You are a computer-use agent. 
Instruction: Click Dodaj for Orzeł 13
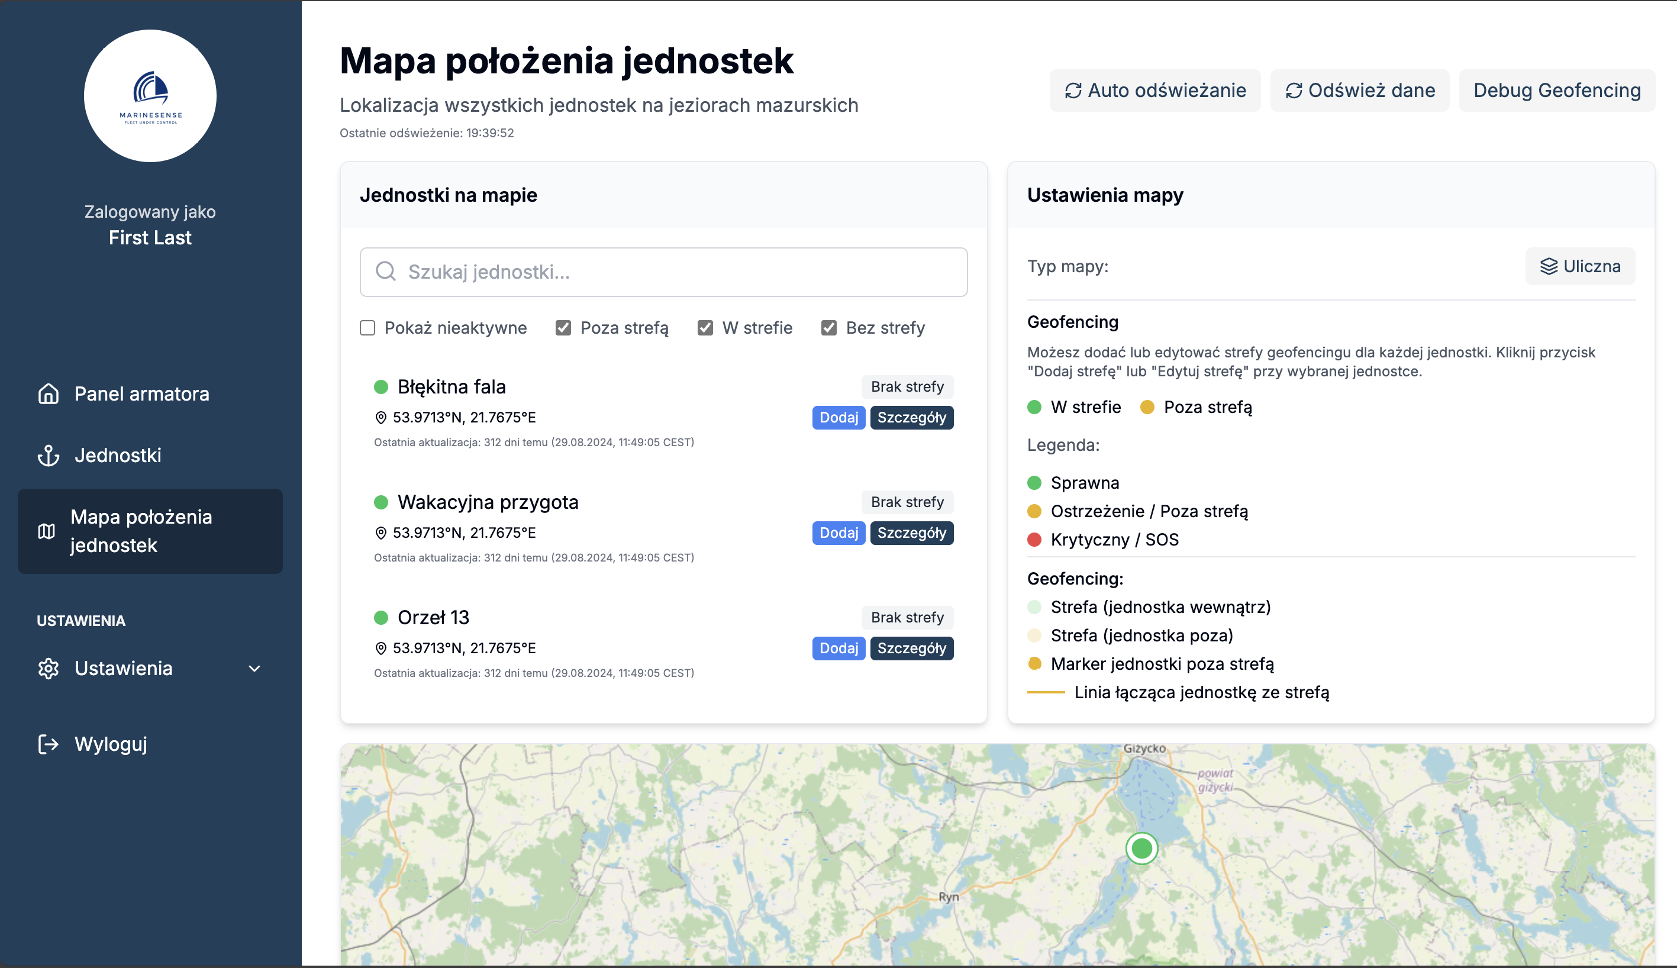(x=839, y=648)
